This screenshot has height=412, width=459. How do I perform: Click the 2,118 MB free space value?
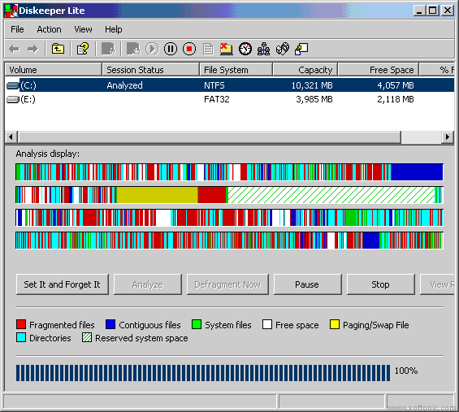396,100
